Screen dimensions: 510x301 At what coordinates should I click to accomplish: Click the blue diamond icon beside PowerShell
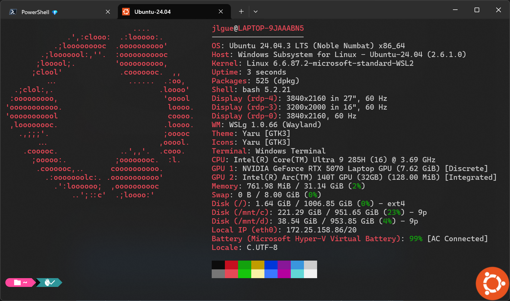(55, 12)
